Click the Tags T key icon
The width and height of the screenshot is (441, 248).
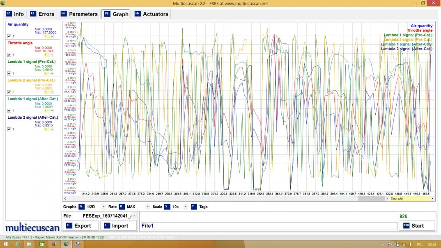pos(194,207)
